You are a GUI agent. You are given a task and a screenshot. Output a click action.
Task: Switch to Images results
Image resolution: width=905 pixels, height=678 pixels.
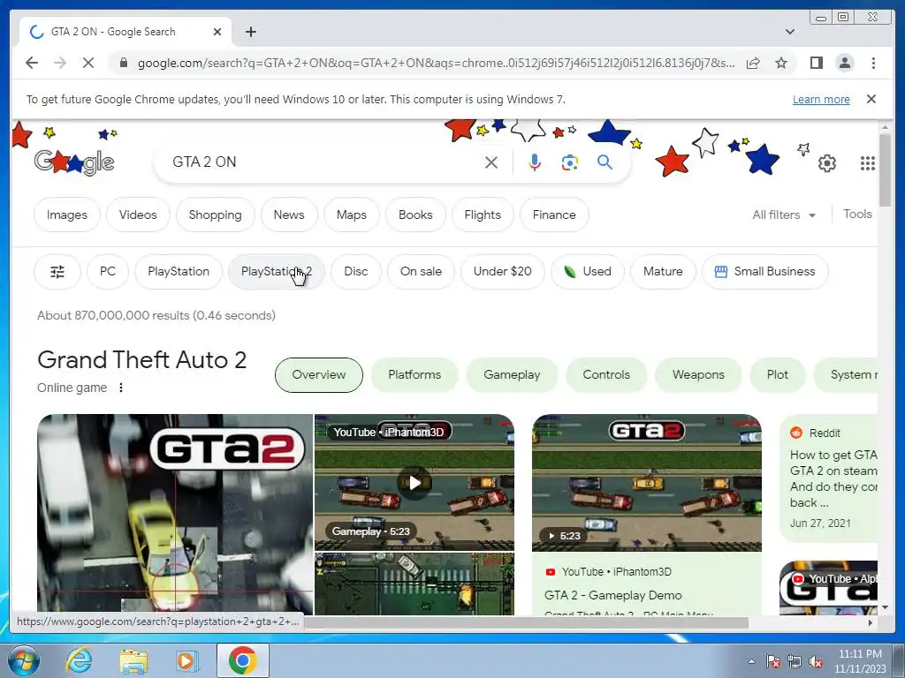[x=67, y=215]
